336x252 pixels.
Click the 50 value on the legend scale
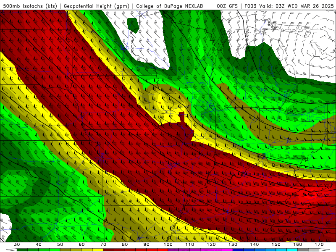pyautogui.click(x=60, y=244)
